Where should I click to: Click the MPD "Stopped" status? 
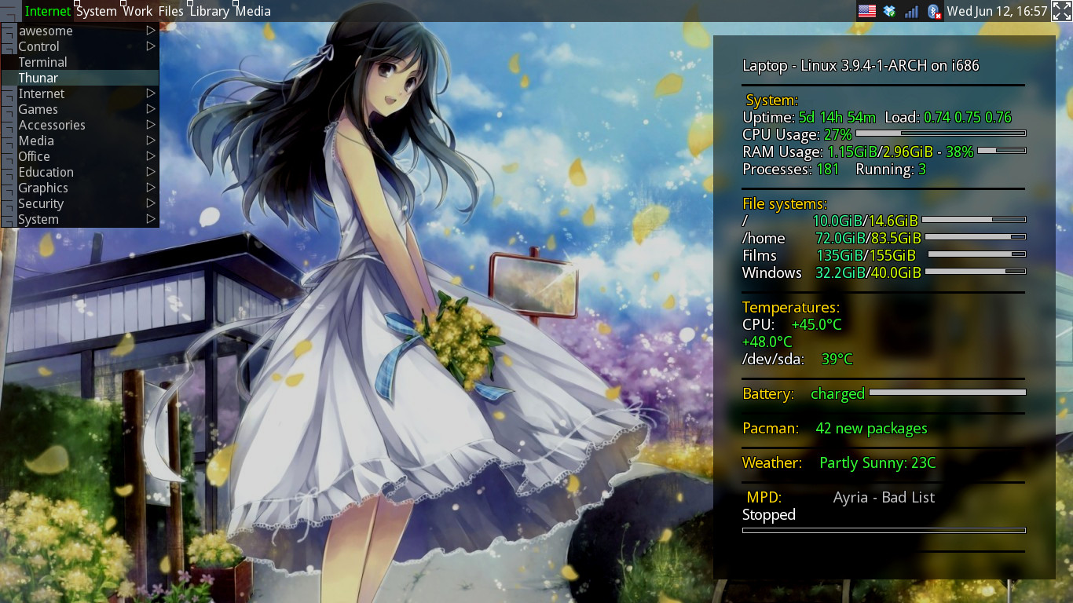769,515
